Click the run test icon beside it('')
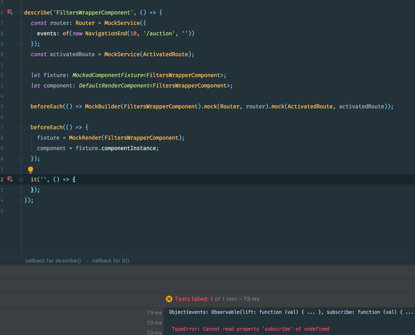415x335 pixels. point(10,179)
